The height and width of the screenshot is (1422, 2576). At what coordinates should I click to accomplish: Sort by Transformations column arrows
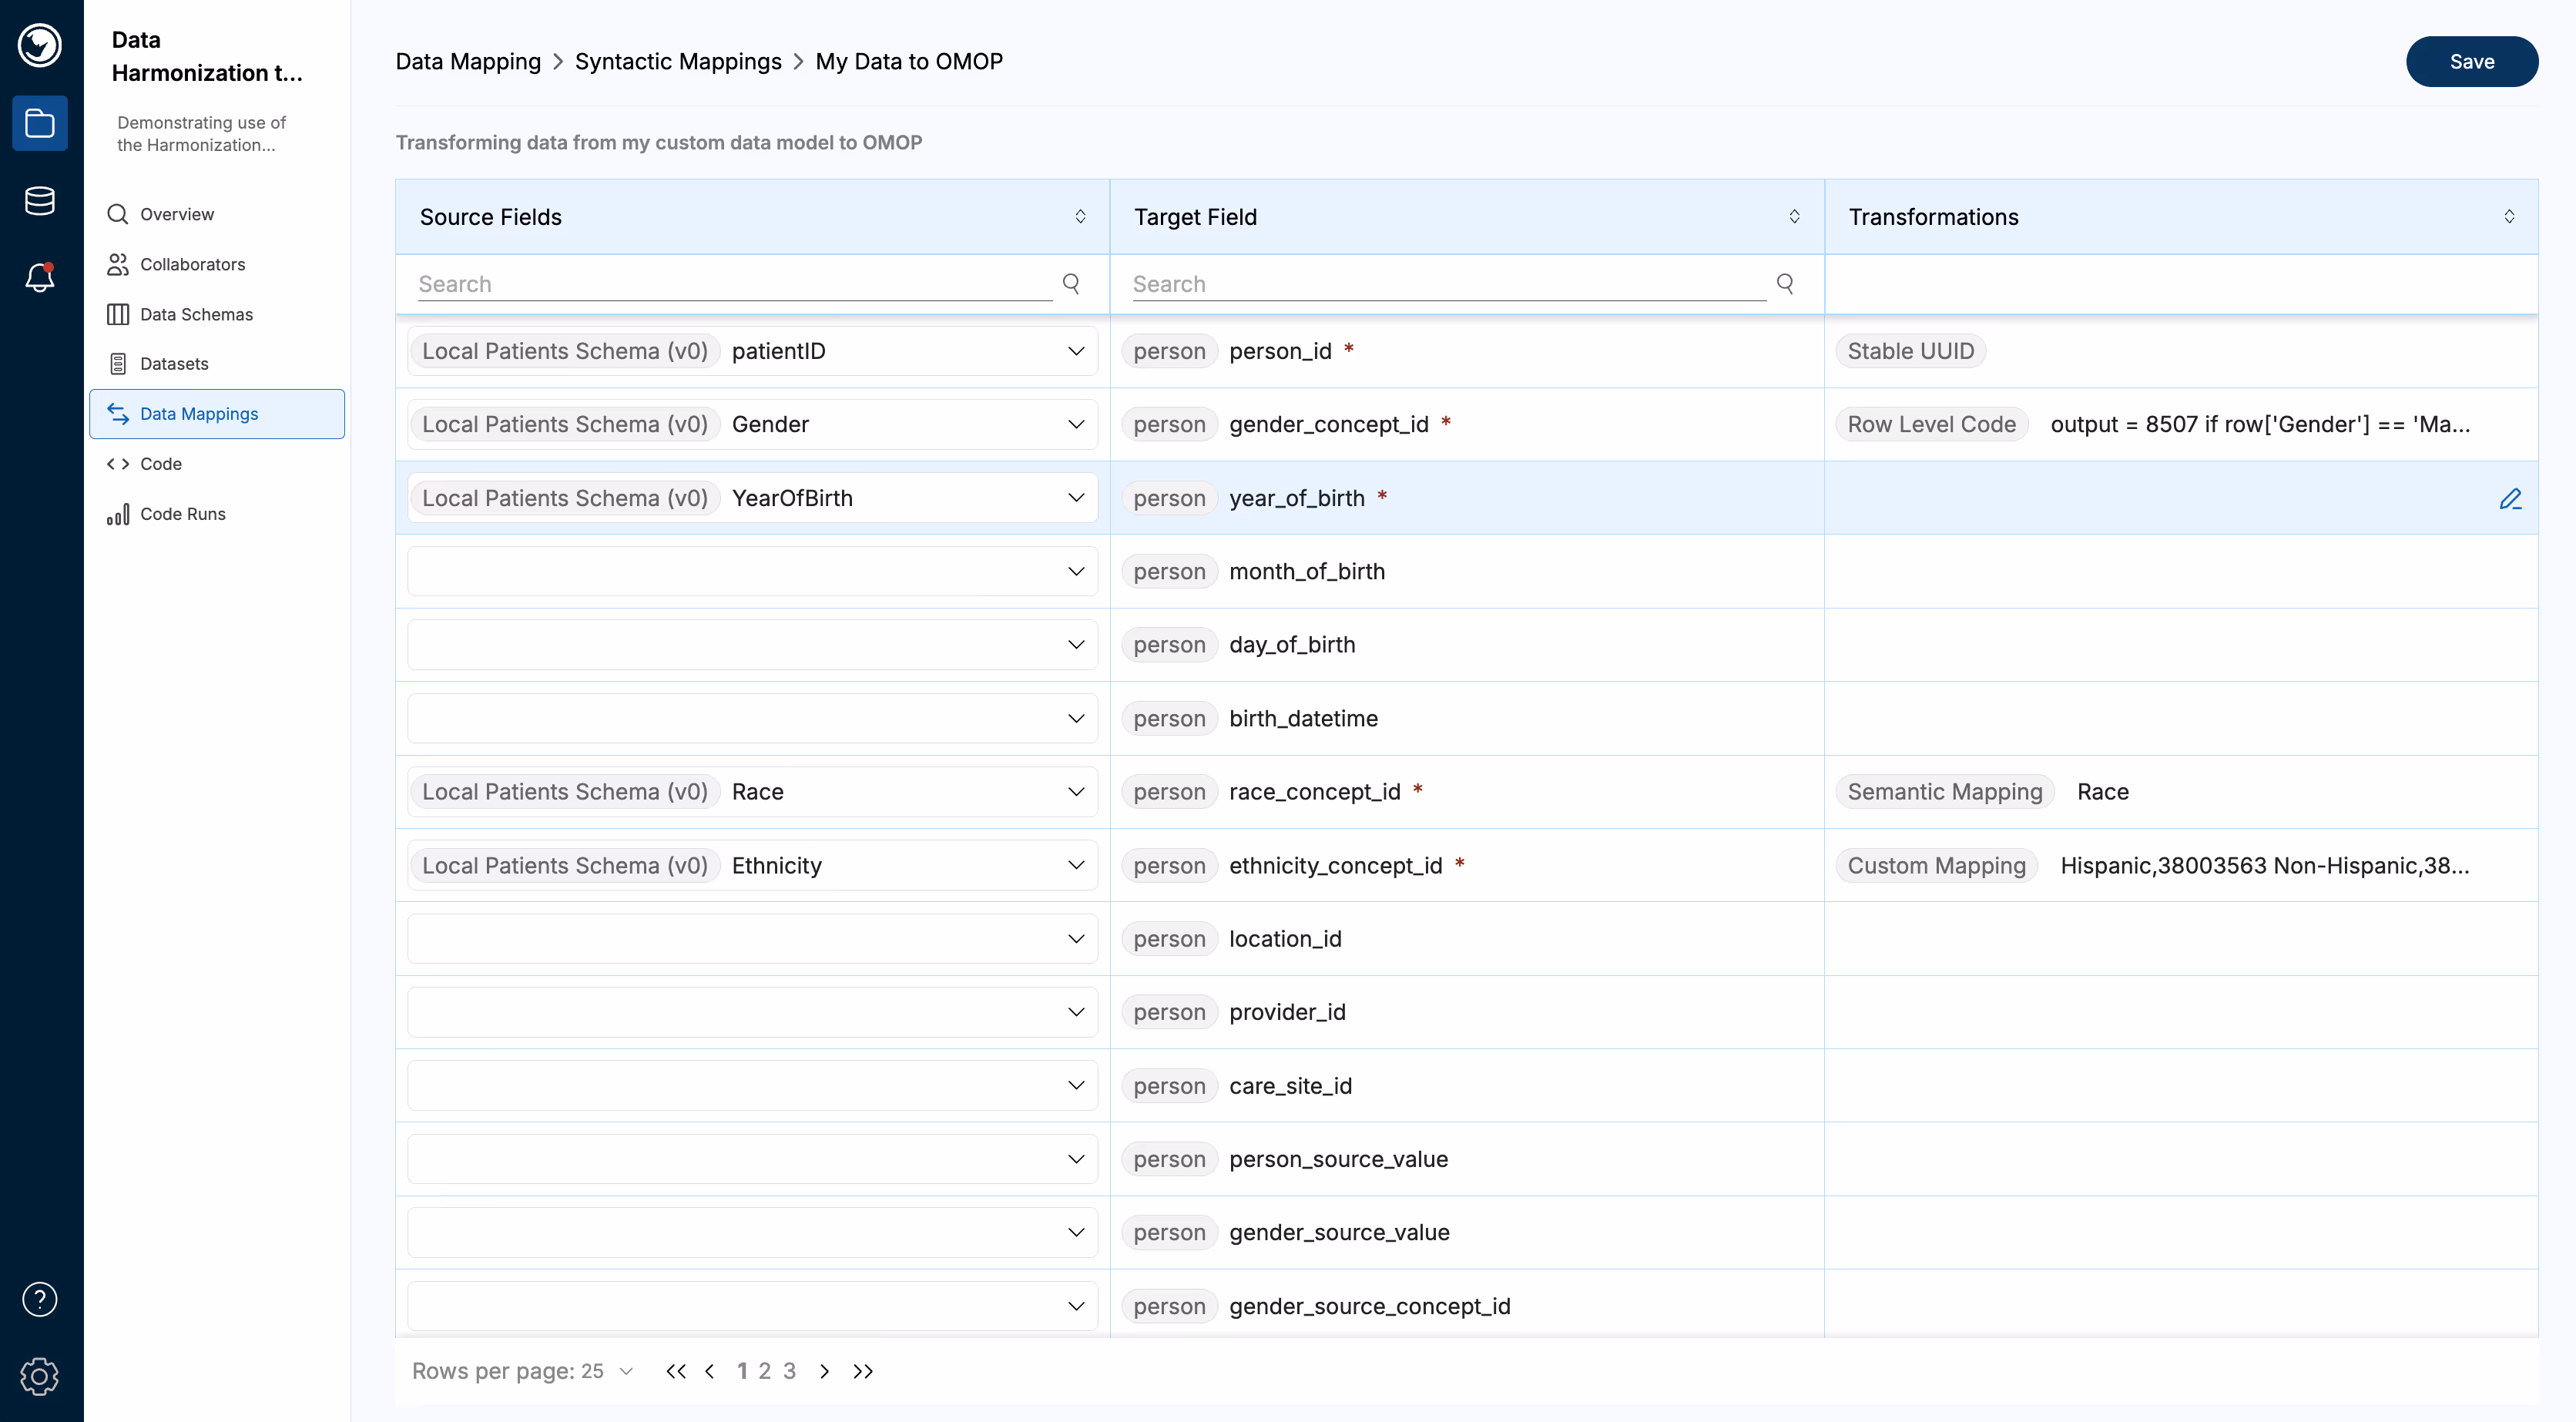coord(2509,216)
